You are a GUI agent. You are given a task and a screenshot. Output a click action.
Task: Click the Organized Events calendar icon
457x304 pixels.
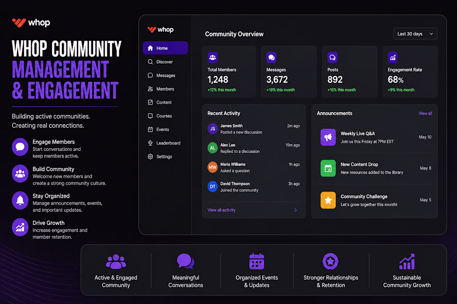(x=257, y=261)
